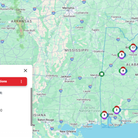138x138 pixels.
Task: Open the three-dot menu on red button
Action: click(21, 81)
